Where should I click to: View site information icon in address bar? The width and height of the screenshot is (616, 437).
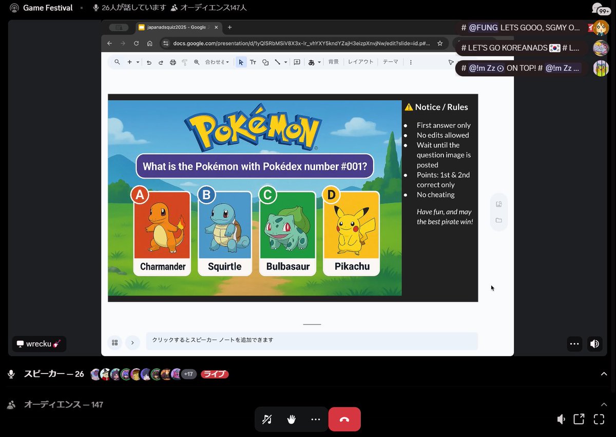(x=166, y=44)
